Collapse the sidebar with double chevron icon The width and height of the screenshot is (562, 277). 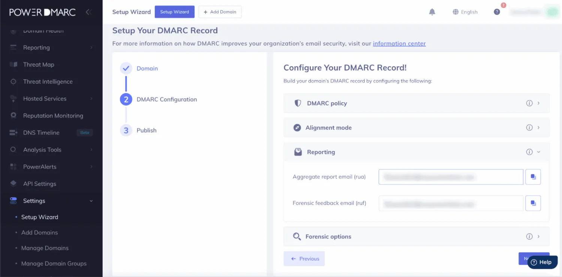89,12
